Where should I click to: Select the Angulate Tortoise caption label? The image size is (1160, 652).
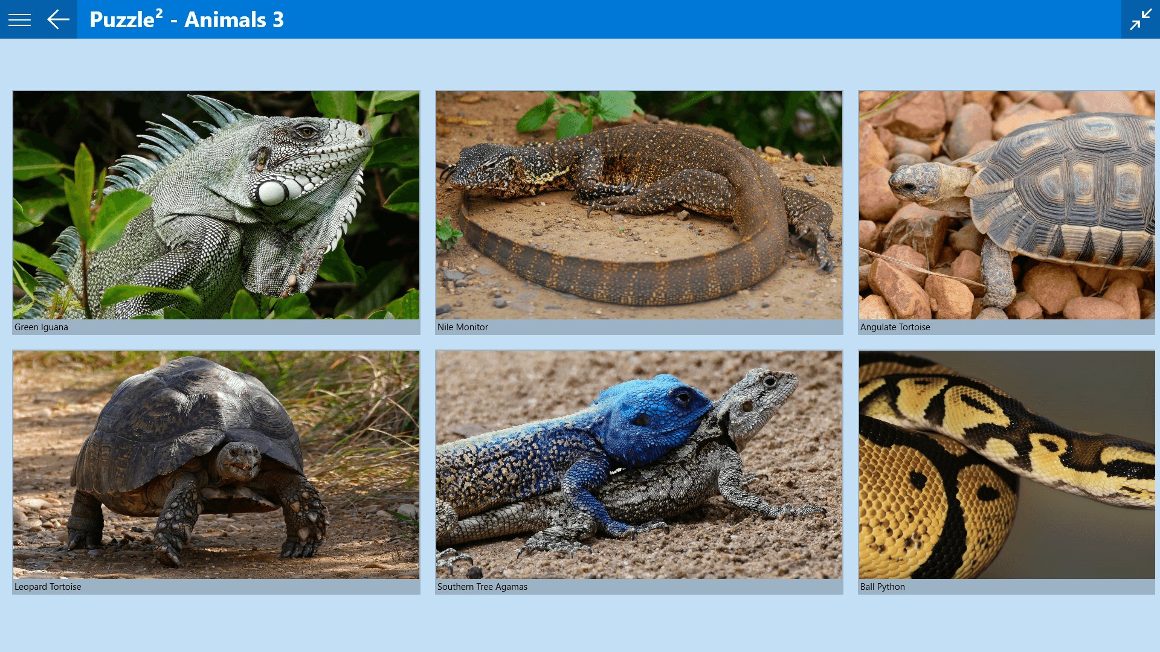click(x=895, y=327)
